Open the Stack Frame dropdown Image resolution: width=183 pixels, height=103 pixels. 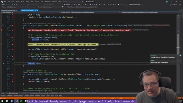coord(86,7)
